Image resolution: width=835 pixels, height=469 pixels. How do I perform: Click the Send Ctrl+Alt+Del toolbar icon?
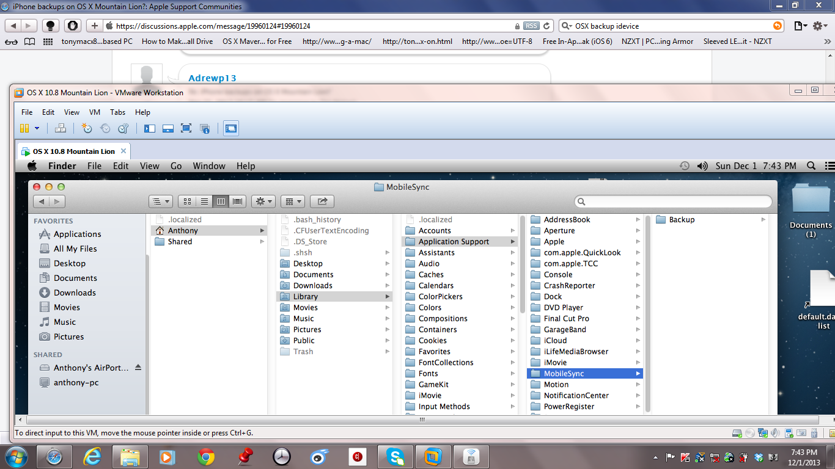click(x=60, y=128)
